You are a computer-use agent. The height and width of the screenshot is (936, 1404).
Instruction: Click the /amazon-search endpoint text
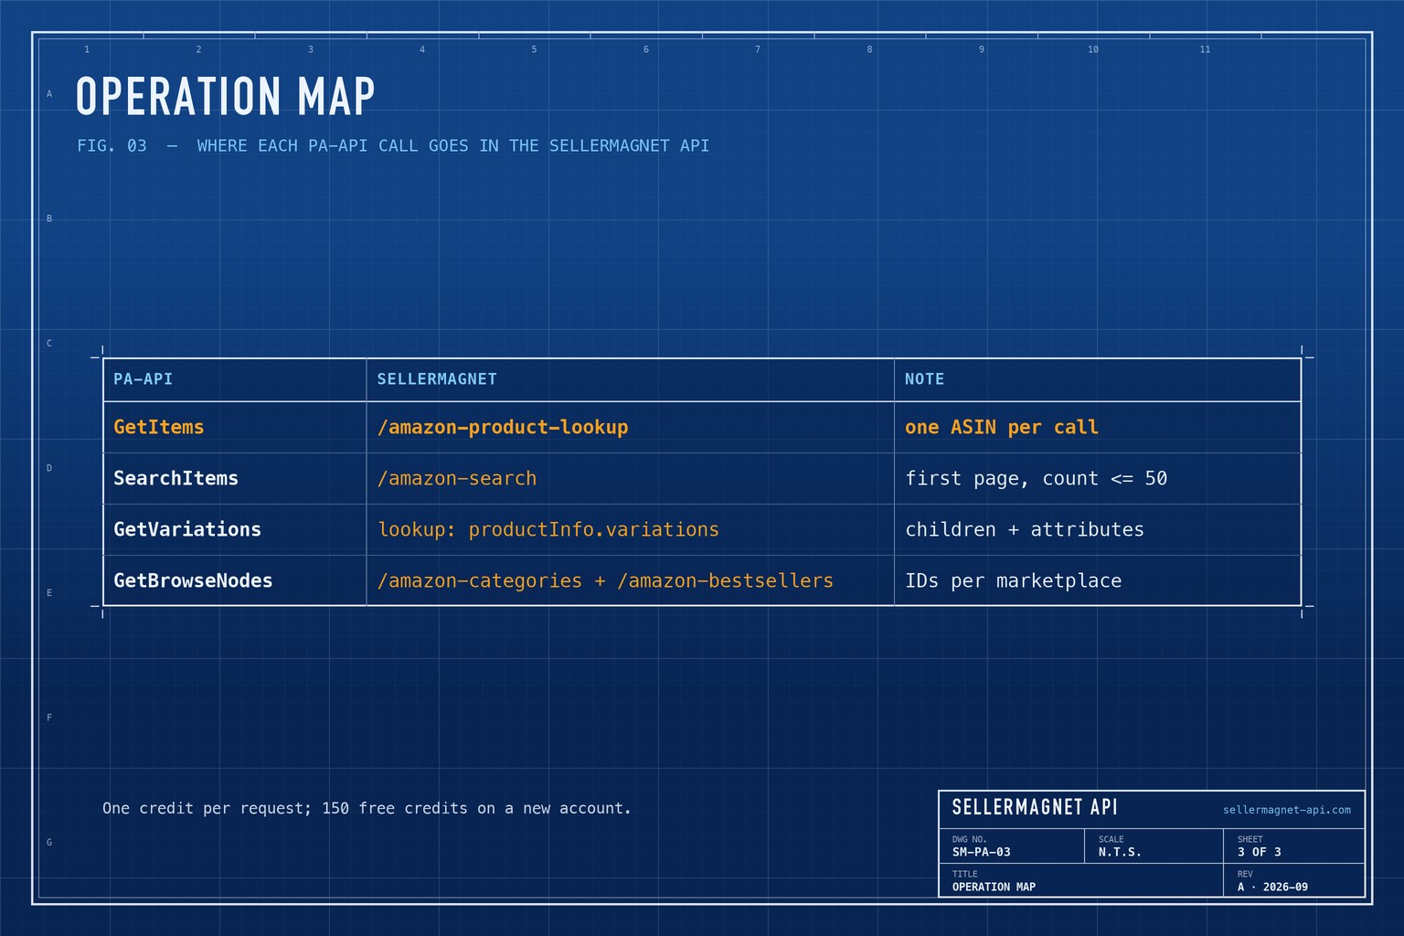point(457,478)
